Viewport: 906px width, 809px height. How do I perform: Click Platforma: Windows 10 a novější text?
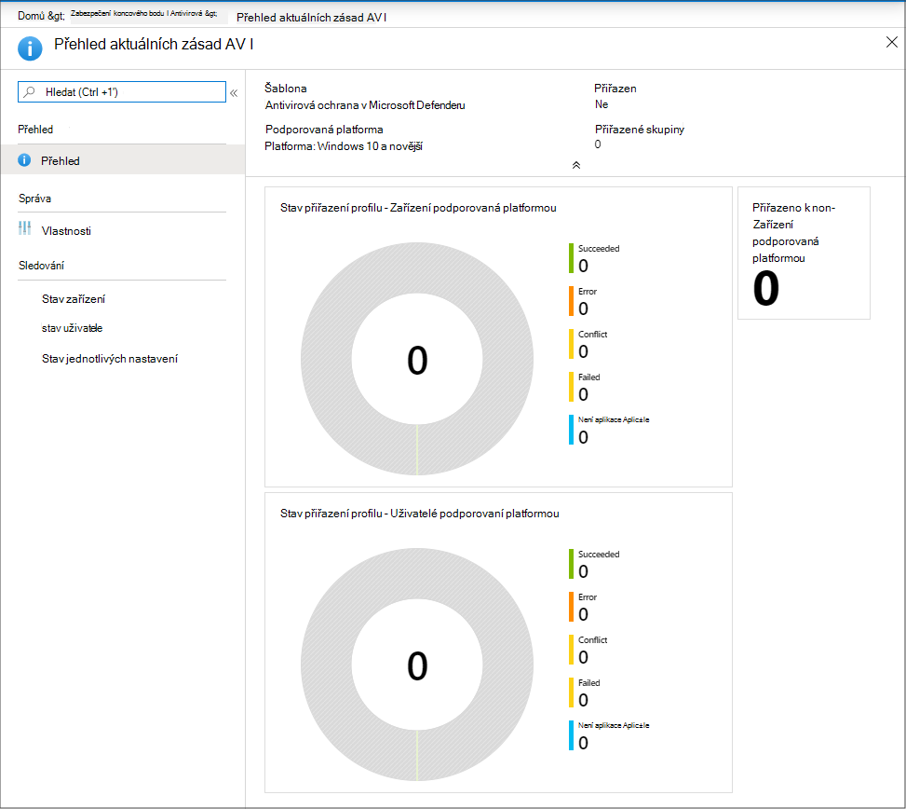[344, 146]
